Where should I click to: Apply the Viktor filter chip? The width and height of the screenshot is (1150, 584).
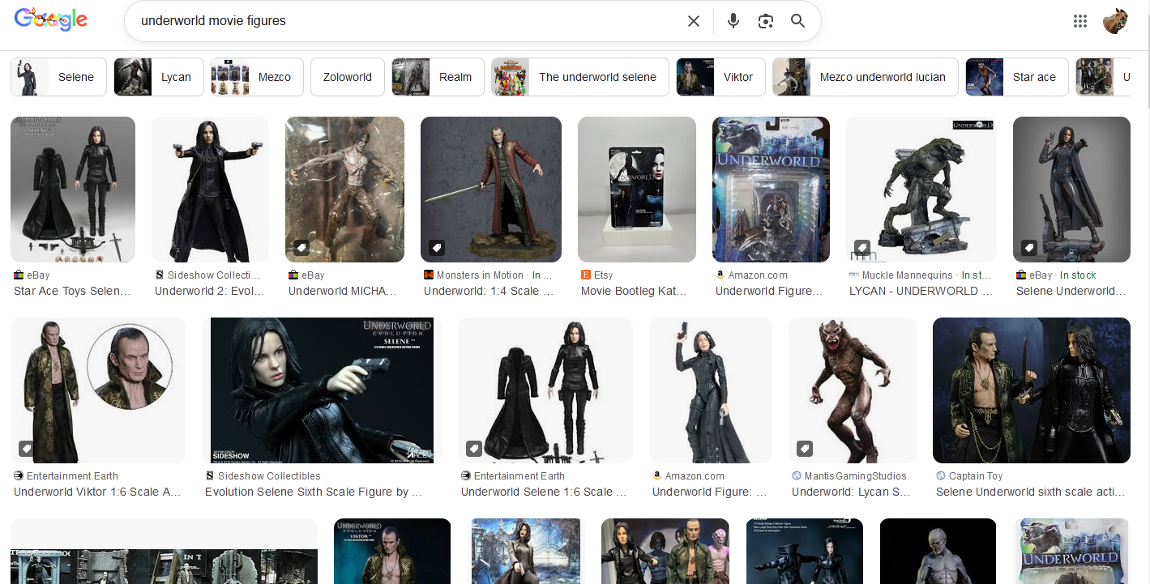pos(720,77)
